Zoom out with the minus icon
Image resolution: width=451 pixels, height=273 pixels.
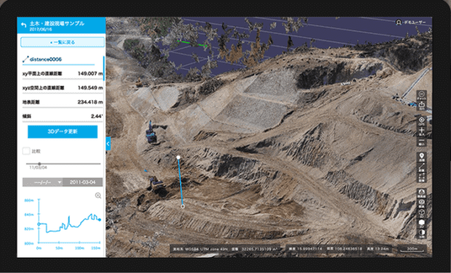[422, 141]
